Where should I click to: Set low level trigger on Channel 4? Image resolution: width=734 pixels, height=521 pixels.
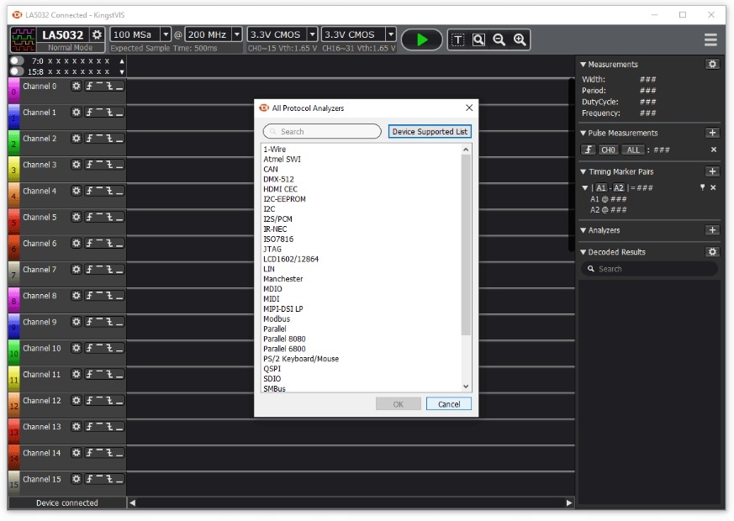coord(119,191)
